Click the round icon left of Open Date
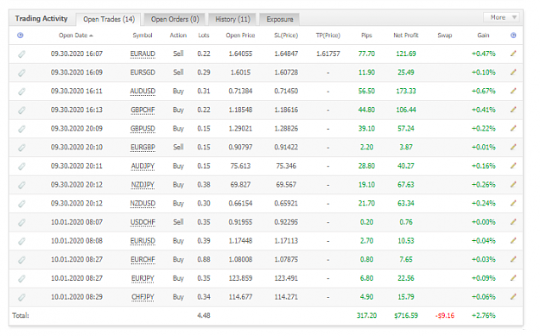Screen dimensions: 540x336 [21, 35]
